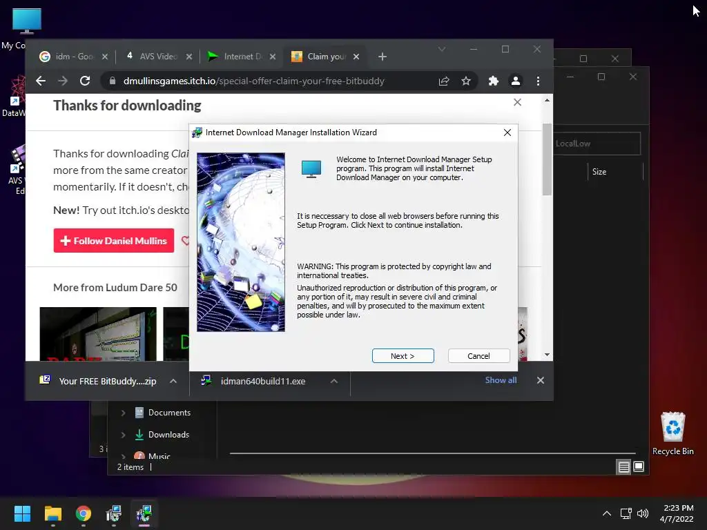Open the taskbar clock showing 2:23 PM
707x530 pixels.
pyautogui.click(x=677, y=513)
